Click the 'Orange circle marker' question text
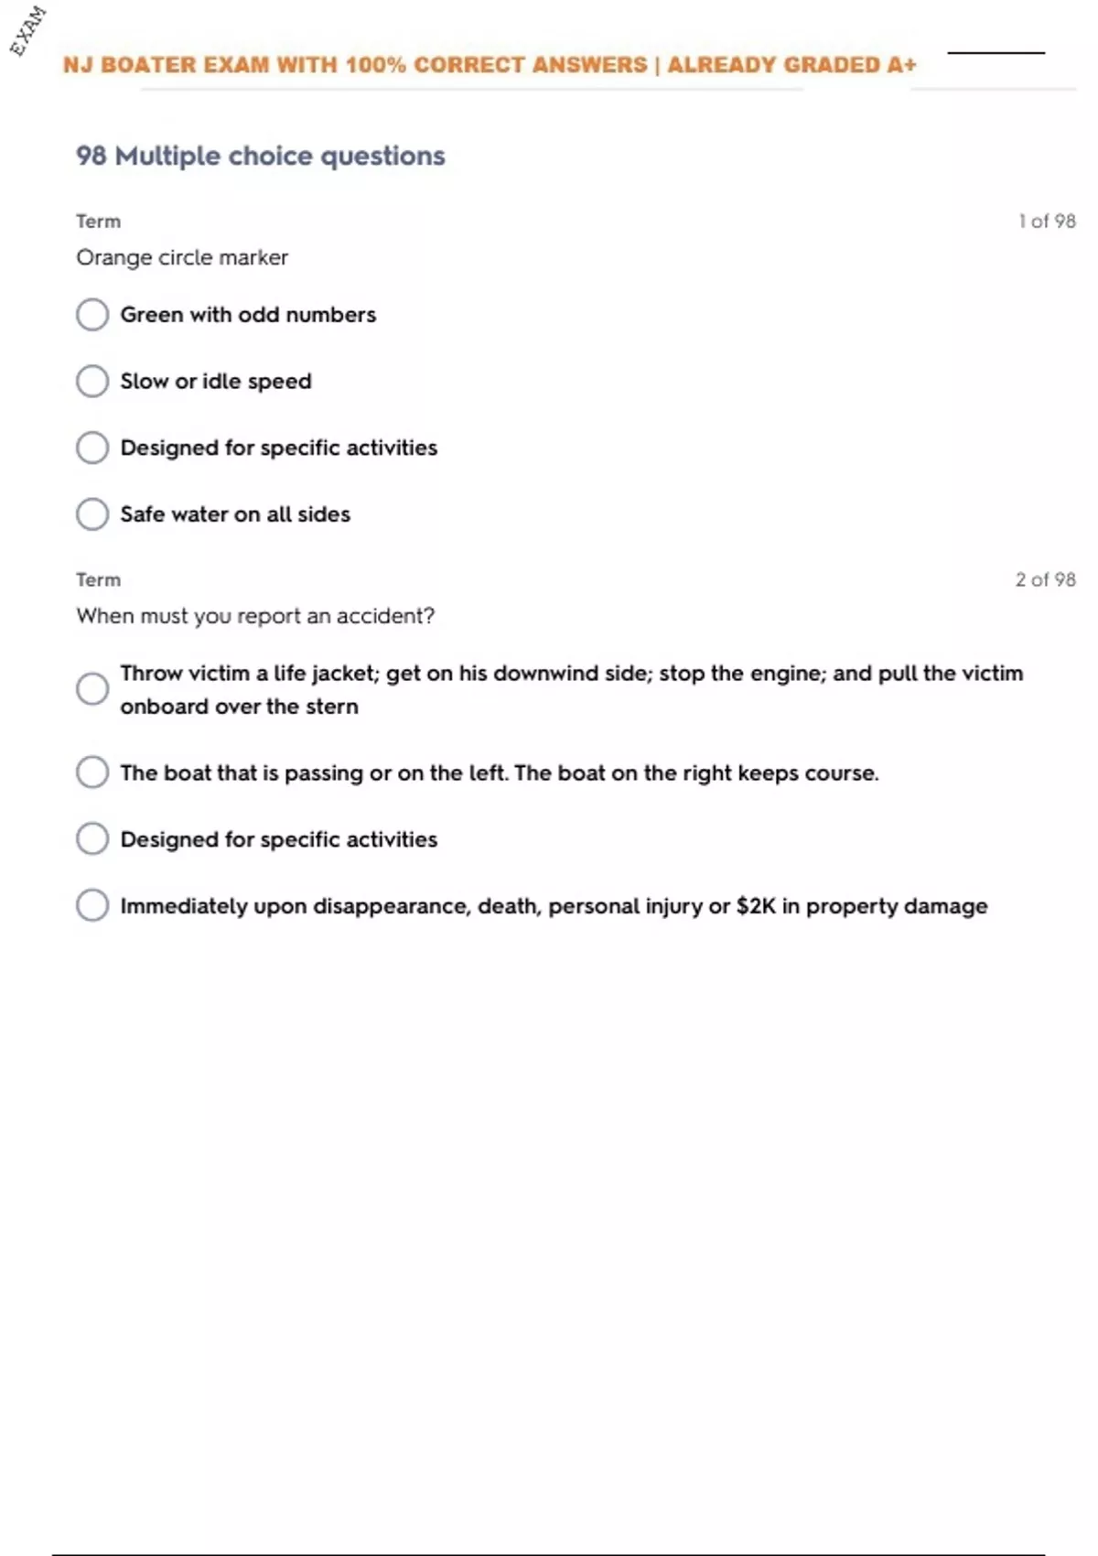The width and height of the screenshot is (1098, 1556). point(182,257)
